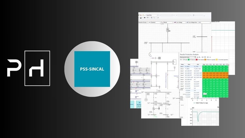Screen dimensions: 245x138
Task: Adjust the zoom slider in top toolbar
Action: (x=199, y=15)
